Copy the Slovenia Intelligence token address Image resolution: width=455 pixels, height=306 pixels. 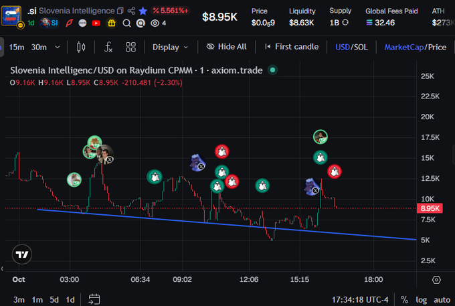pyautogui.click(x=120, y=11)
